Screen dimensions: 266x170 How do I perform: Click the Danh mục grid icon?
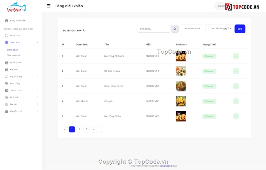coord(7,35)
